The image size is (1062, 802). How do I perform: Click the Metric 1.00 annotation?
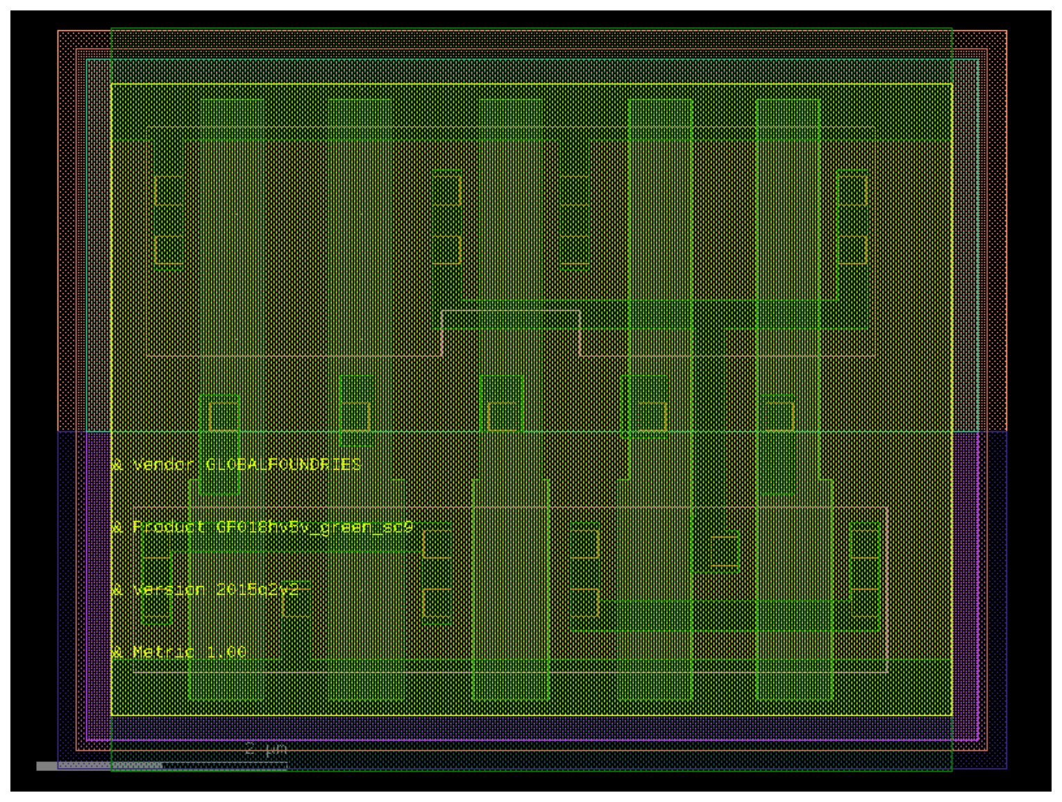pos(179,652)
